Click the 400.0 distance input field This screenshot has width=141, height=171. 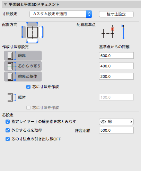pyautogui.click(x=116, y=66)
